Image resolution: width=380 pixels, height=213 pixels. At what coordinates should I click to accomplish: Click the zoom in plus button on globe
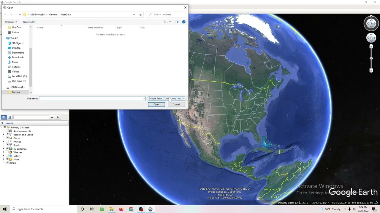(x=371, y=46)
